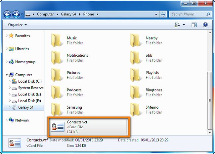Expand Network in navigation pane
This screenshot has height=154, width=215.
tap(7, 120)
